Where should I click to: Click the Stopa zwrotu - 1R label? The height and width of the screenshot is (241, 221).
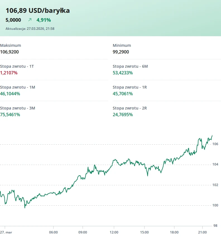coord(130,87)
